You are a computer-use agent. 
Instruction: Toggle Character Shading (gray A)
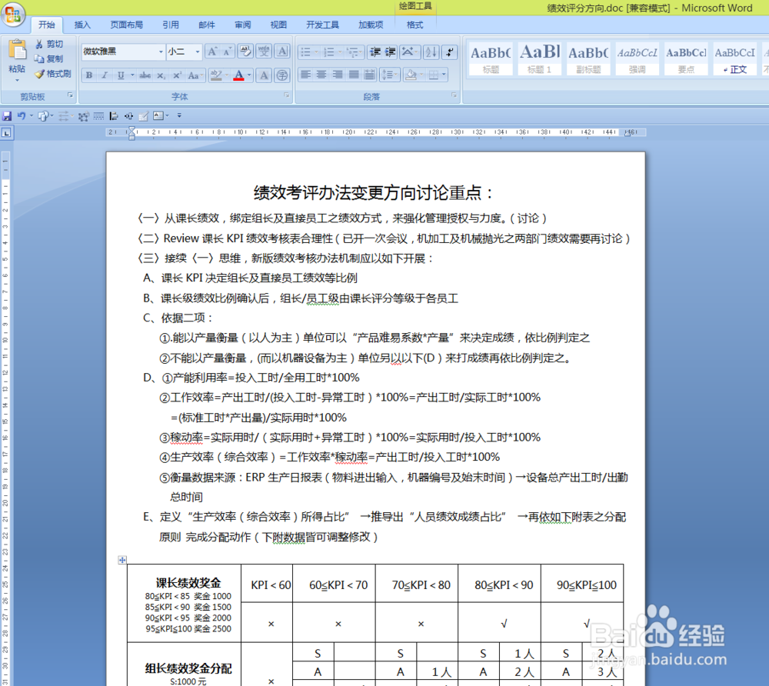264,75
